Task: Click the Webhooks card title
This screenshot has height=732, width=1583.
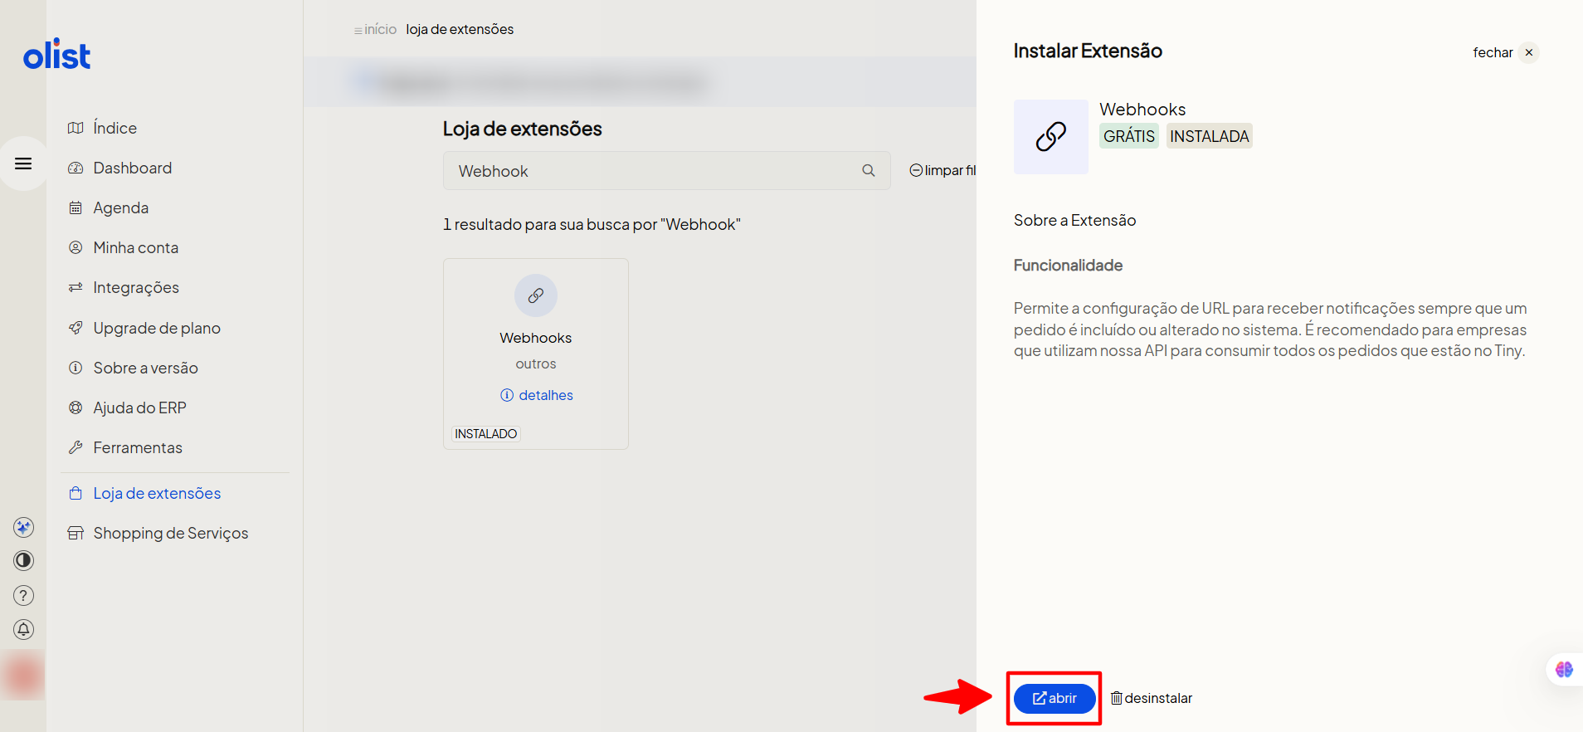Action: [x=536, y=338]
